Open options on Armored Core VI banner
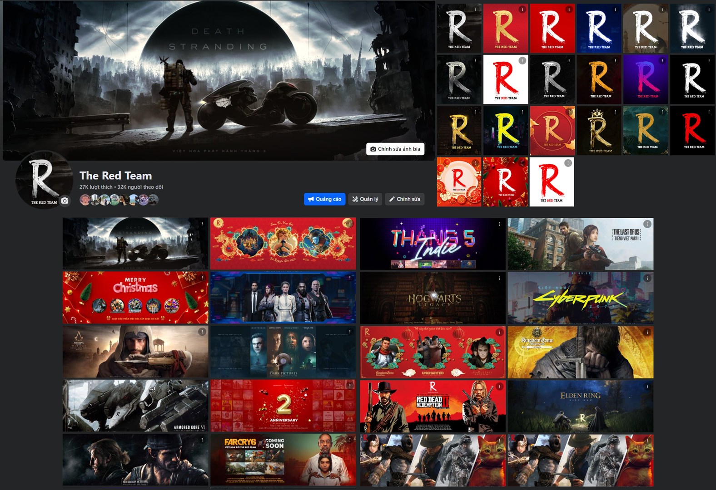 click(x=202, y=386)
